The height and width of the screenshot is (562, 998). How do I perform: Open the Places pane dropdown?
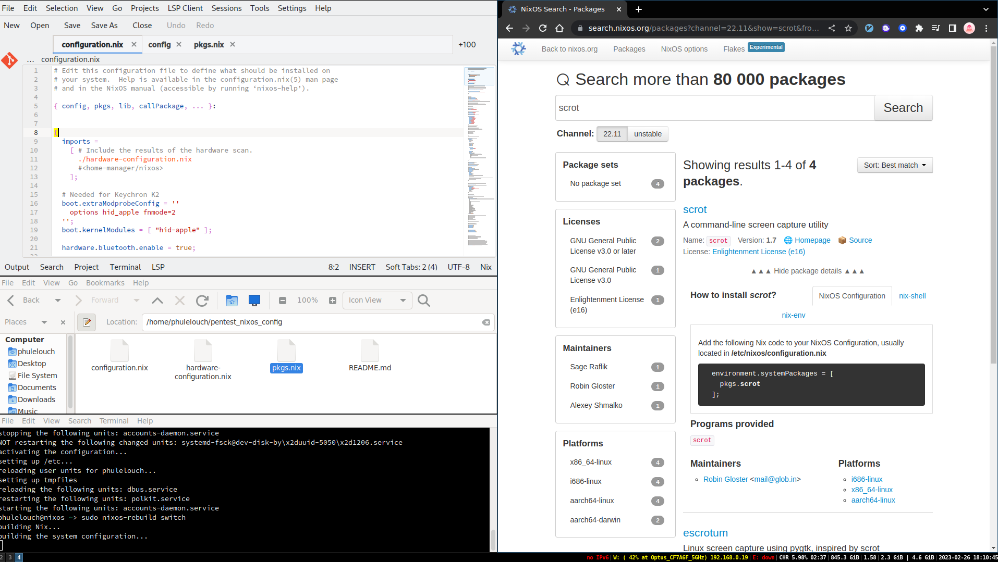click(44, 322)
